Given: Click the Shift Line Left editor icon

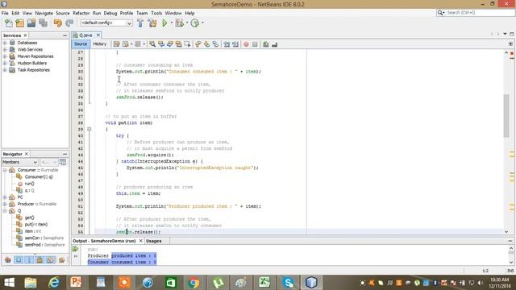Looking at the screenshot, I should [x=227, y=44].
